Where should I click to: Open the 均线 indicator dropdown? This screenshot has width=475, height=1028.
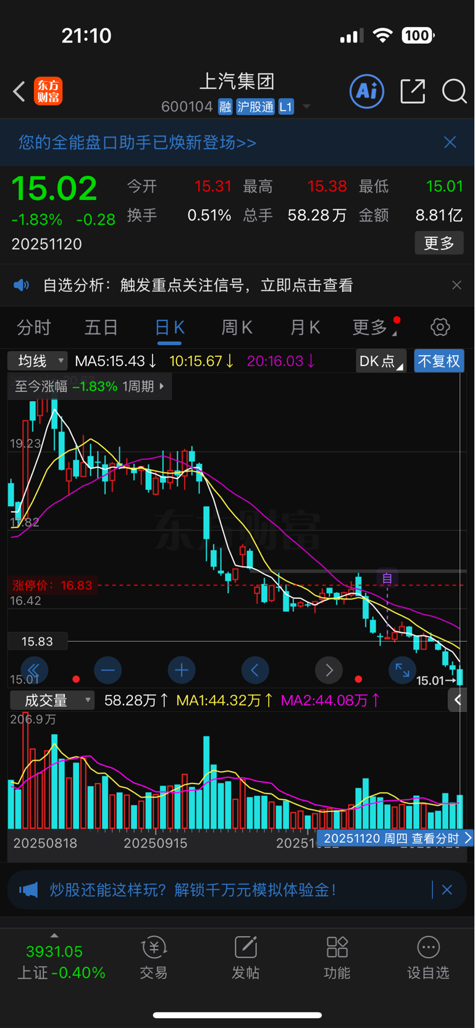tap(37, 361)
